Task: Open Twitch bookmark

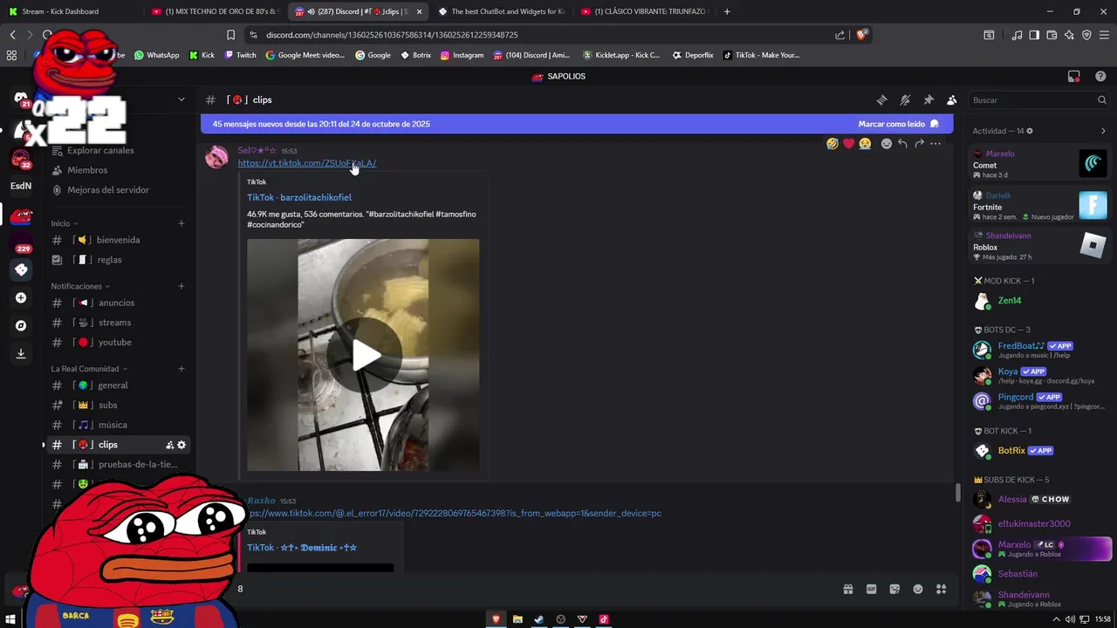Action: click(241, 55)
